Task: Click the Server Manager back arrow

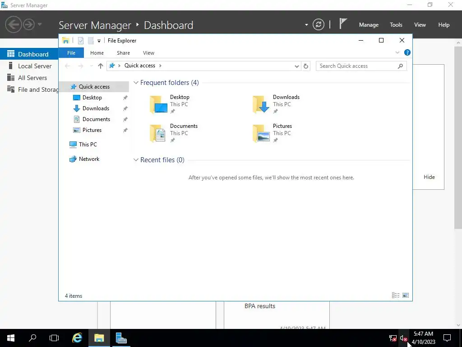Action: 13,24
